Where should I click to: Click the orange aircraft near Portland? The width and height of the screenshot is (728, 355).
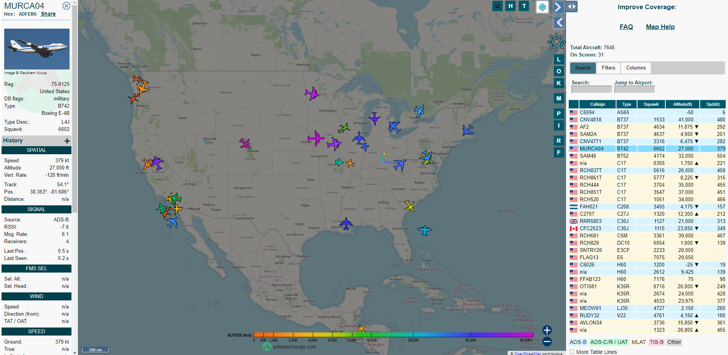tap(133, 98)
